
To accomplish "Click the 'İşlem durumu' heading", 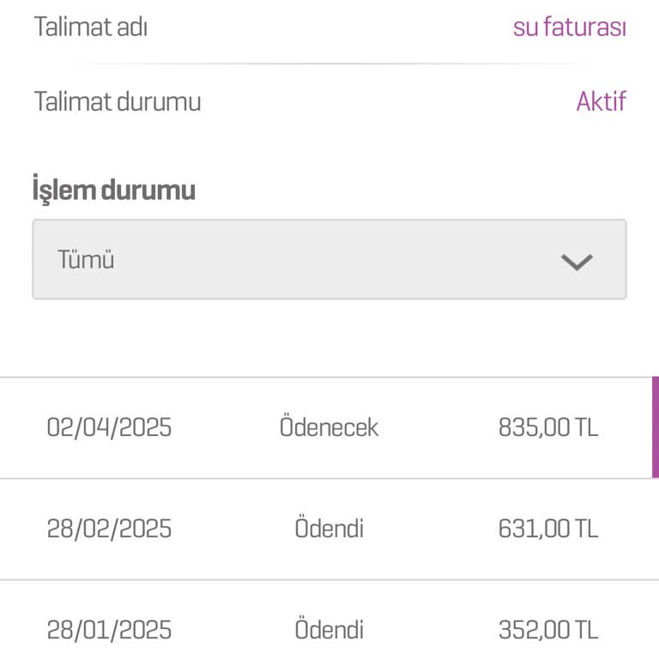I will click(113, 190).
